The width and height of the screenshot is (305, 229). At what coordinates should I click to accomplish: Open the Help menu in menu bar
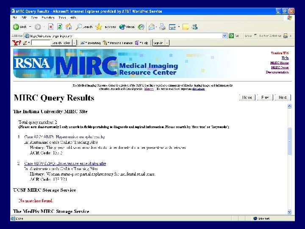[x=73, y=18]
